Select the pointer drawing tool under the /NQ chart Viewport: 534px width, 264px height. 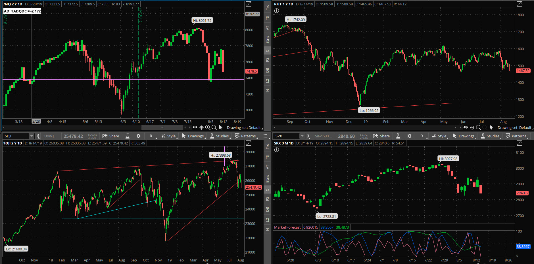pyautogui.click(x=220, y=127)
